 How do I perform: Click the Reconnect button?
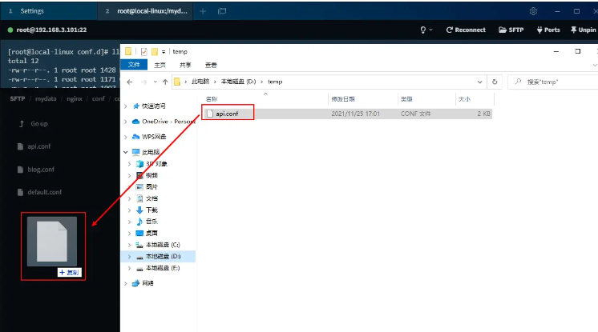click(466, 30)
